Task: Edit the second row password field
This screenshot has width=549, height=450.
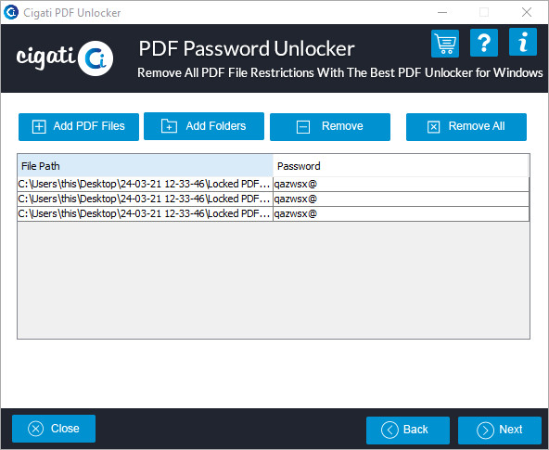Action: (x=401, y=199)
